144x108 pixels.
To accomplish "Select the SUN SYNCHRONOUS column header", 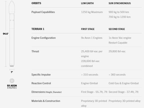I will 120,3.
